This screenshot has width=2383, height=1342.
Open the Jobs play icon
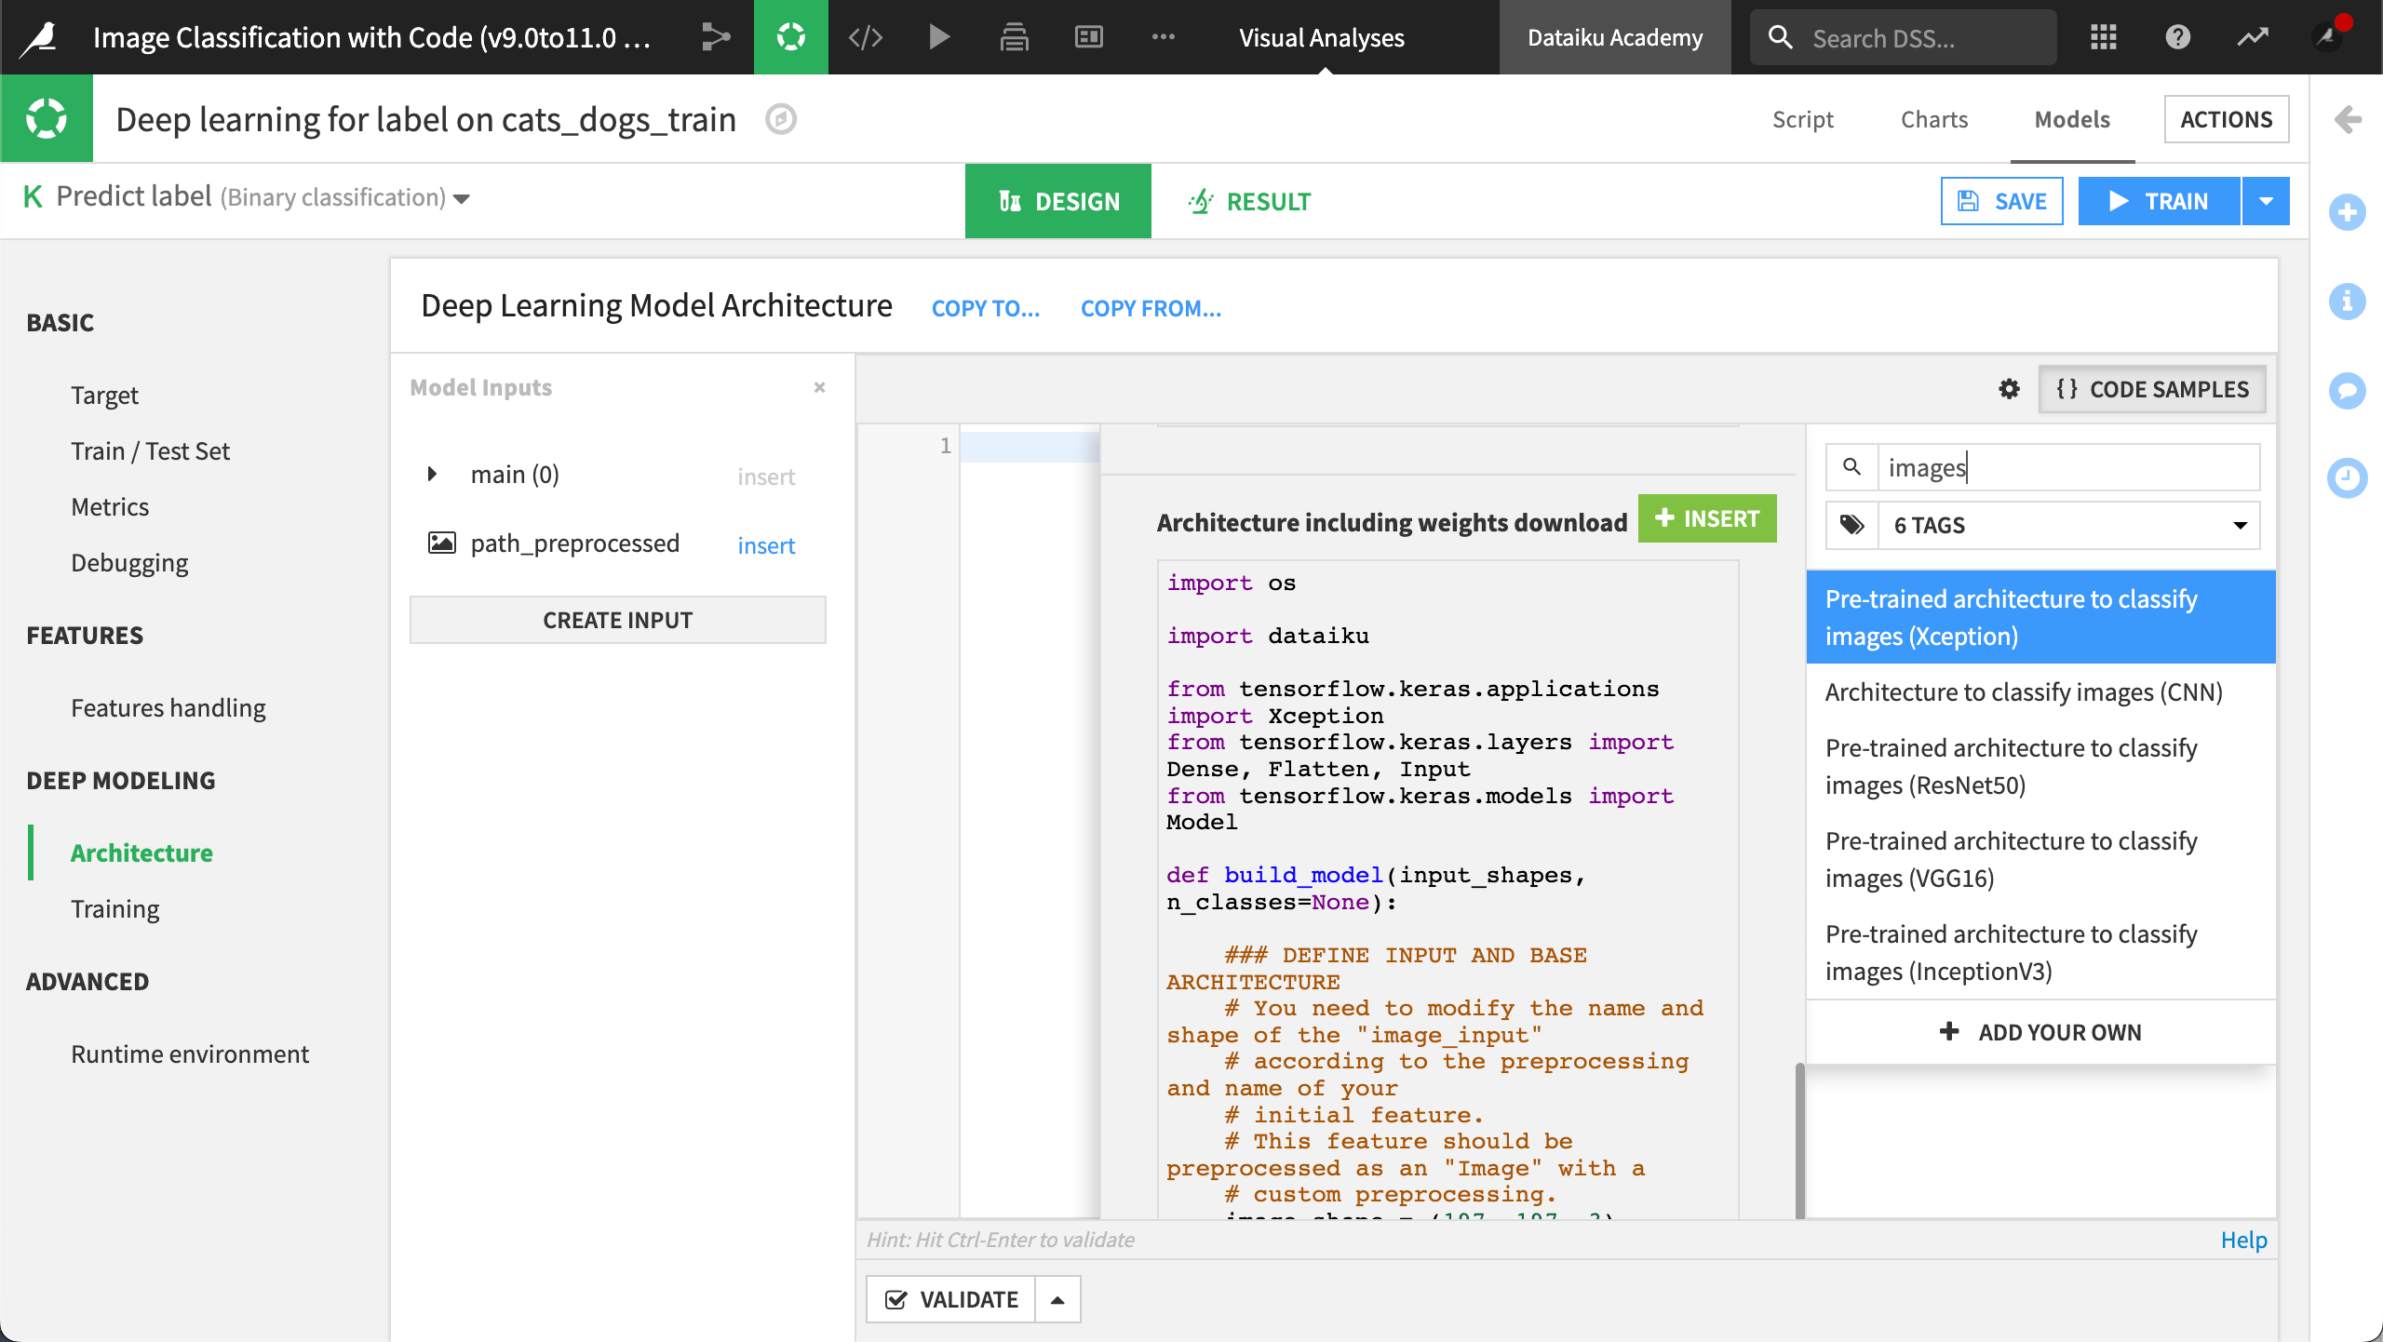click(938, 37)
